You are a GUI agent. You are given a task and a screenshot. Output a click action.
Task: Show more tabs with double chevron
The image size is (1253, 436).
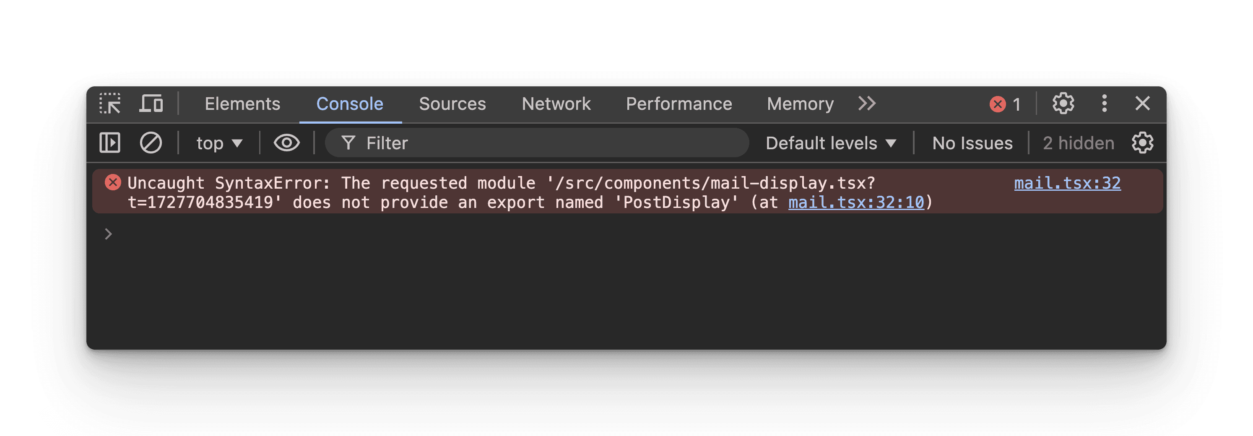click(x=867, y=104)
